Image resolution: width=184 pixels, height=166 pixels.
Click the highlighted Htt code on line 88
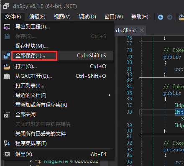179,112
